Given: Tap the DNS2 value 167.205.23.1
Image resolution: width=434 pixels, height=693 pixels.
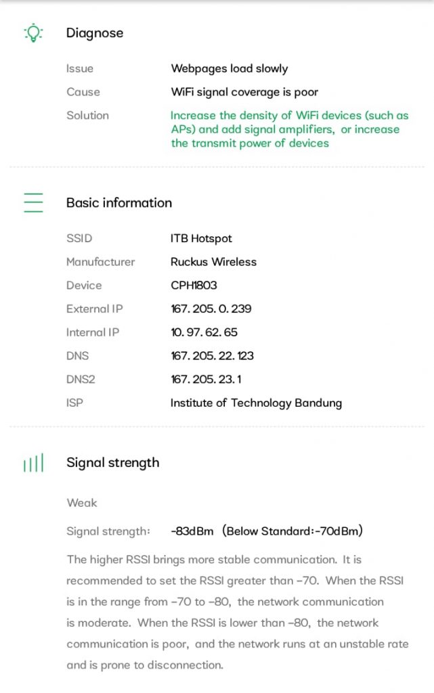Looking at the screenshot, I should (206, 380).
